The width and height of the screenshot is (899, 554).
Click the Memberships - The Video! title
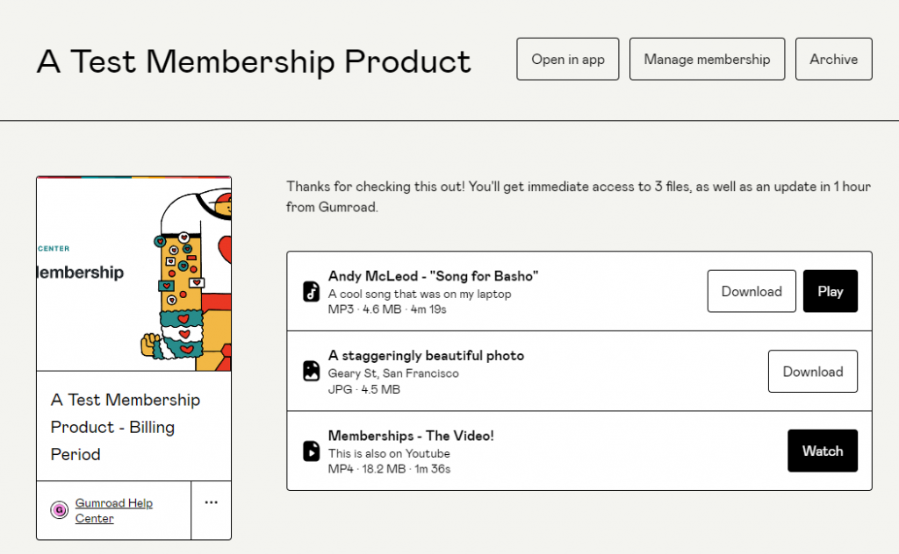411,435
